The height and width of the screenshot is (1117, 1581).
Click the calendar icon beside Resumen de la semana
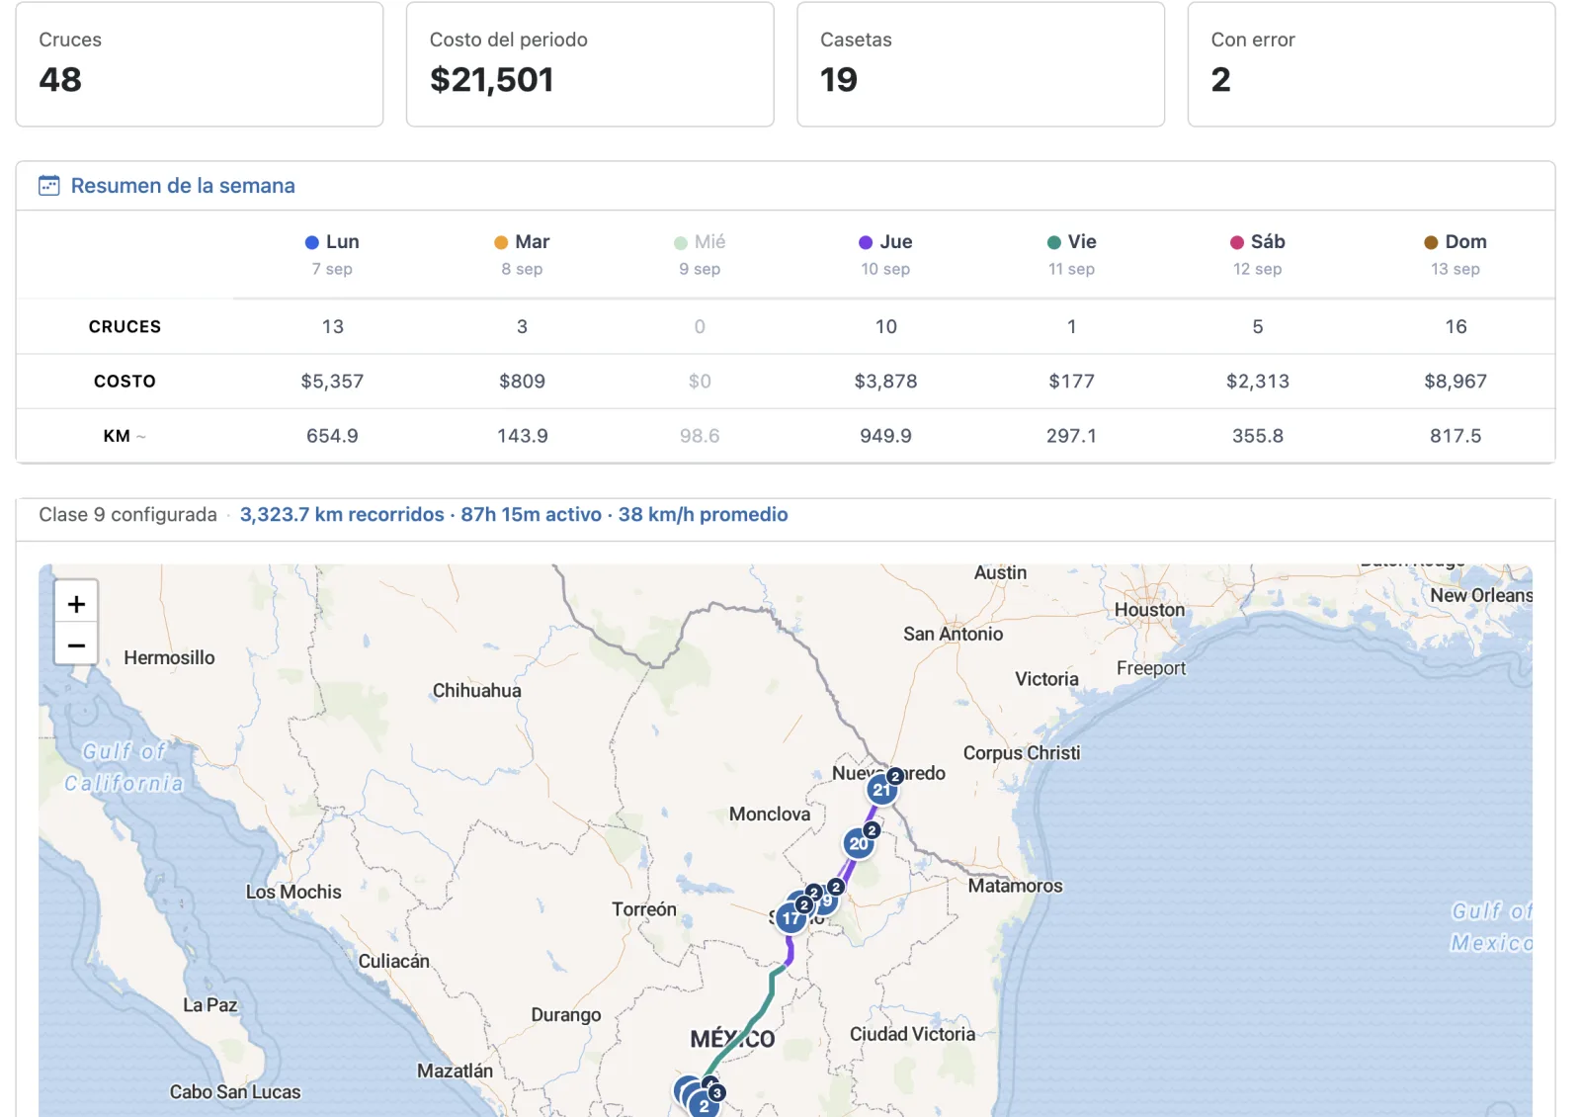[x=48, y=186]
